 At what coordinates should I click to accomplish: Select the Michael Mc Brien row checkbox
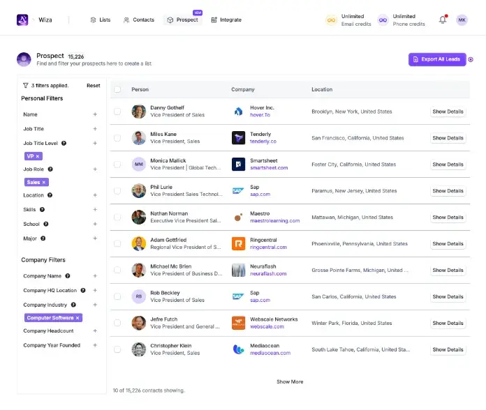tap(117, 270)
